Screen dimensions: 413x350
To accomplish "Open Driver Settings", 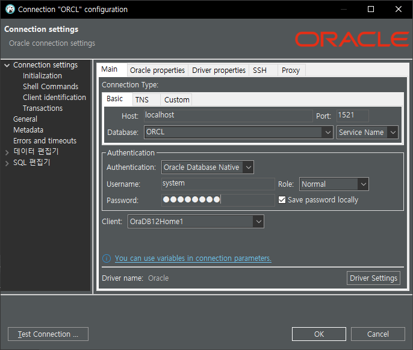I will (x=373, y=278).
